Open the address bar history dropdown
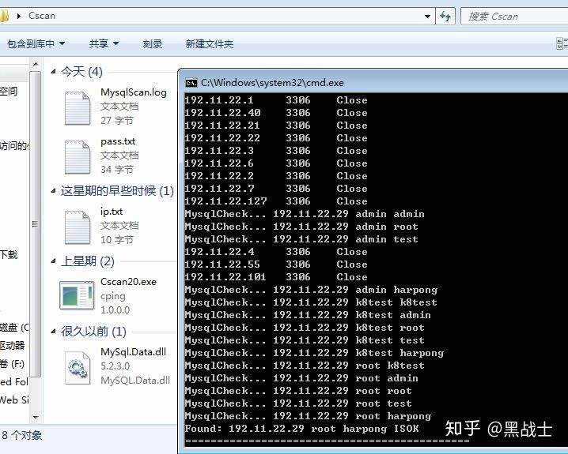Screen dimensions: 568x454 (x=427, y=17)
